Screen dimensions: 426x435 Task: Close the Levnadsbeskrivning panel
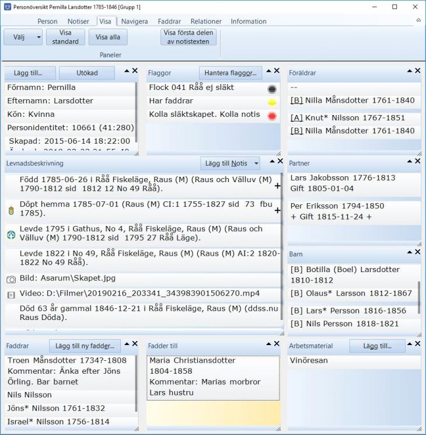pyautogui.click(x=280, y=161)
